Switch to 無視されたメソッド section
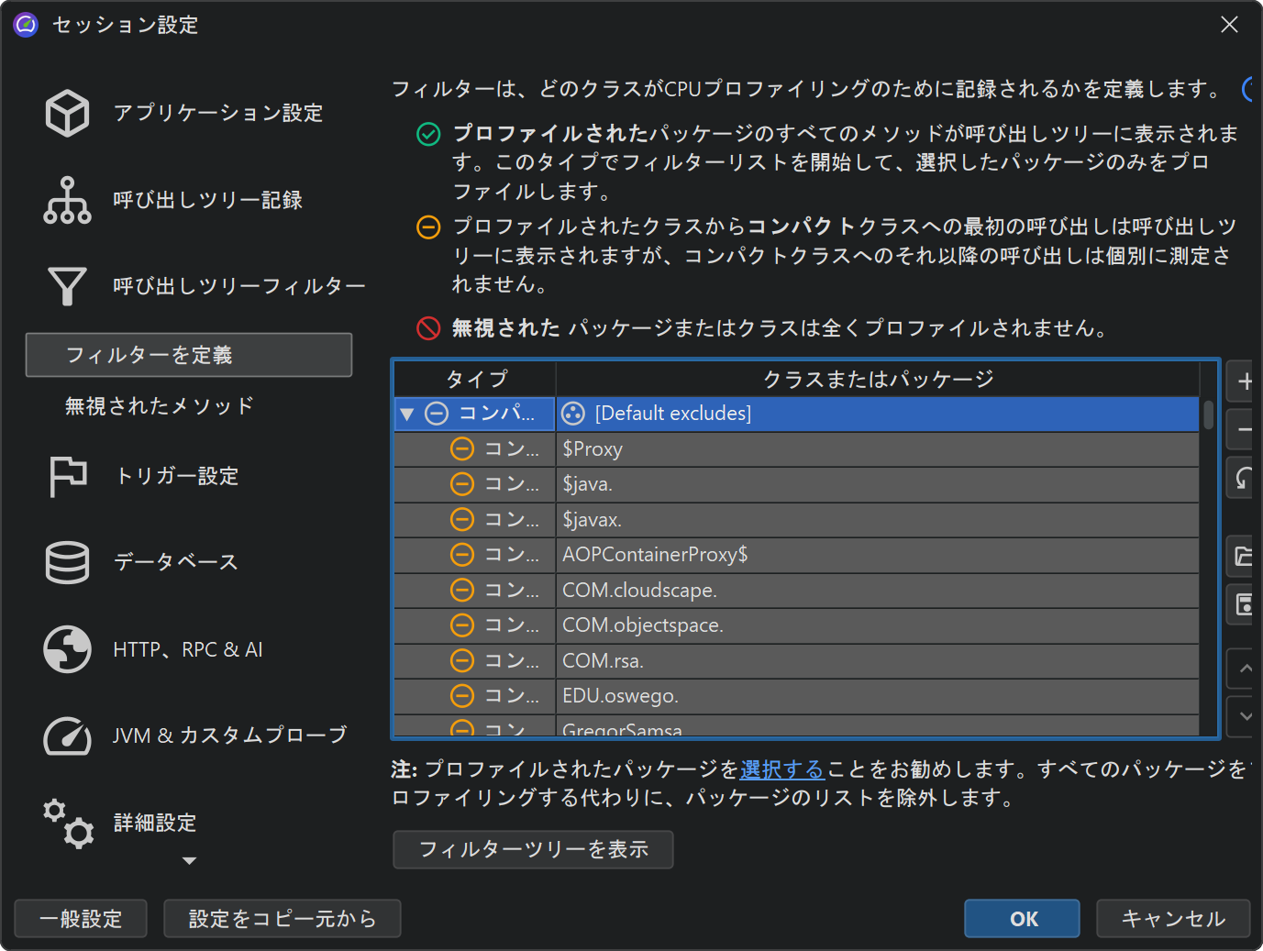 click(159, 405)
